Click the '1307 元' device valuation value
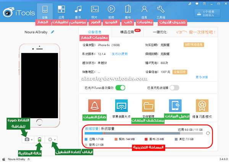Viewport: 229px width, 162px height. (166, 72)
